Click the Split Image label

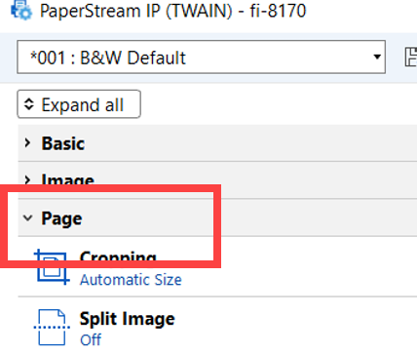pos(128,319)
